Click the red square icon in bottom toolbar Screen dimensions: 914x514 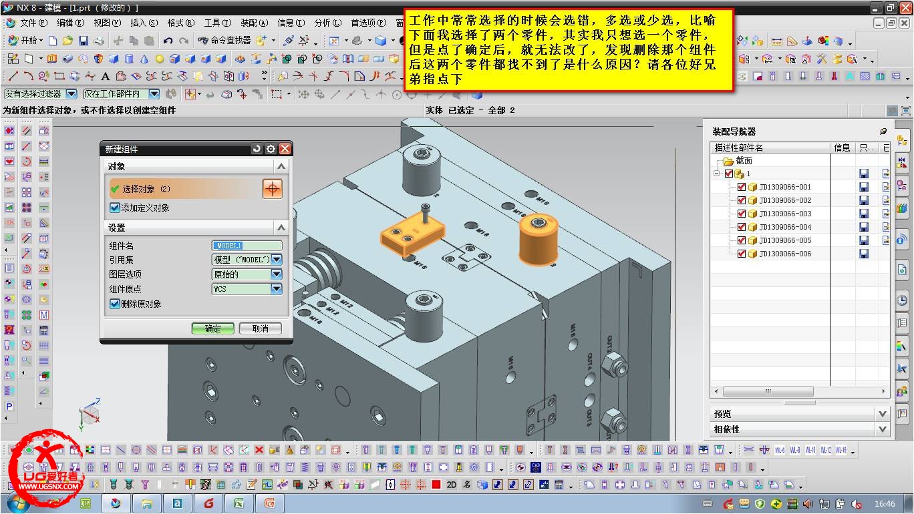tap(436, 485)
